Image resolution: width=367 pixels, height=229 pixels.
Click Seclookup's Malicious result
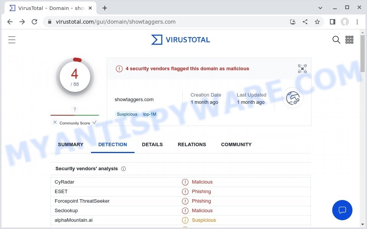(x=202, y=211)
